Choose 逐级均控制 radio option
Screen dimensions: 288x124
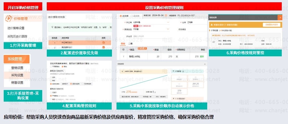click(71, 84)
